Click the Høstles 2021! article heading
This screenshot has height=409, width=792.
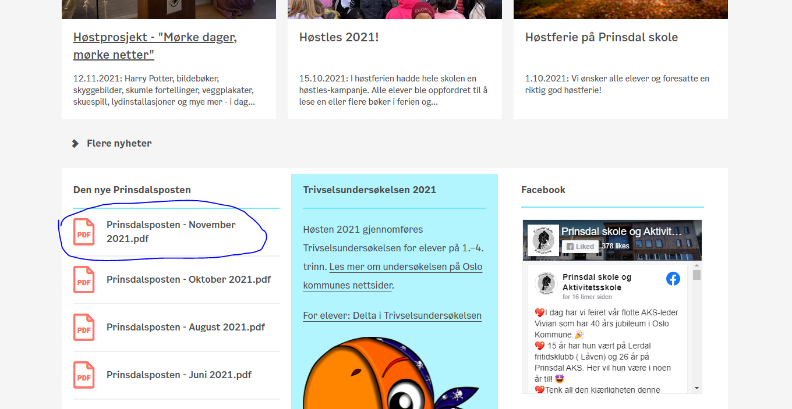339,37
